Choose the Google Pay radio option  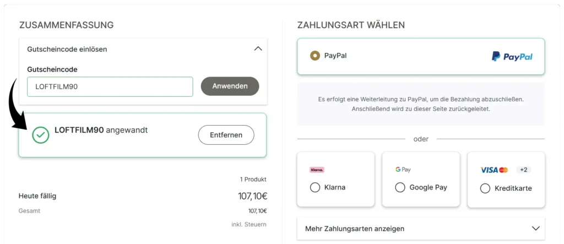(x=400, y=187)
